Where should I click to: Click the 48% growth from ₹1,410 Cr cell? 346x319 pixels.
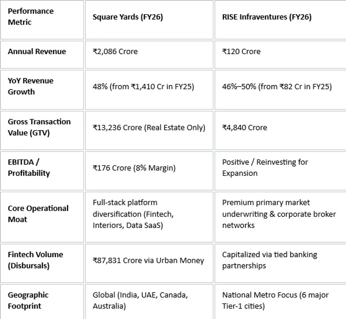(x=149, y=89)
